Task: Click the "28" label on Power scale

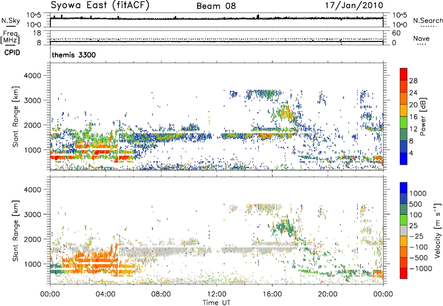Action: click(413, 81)
